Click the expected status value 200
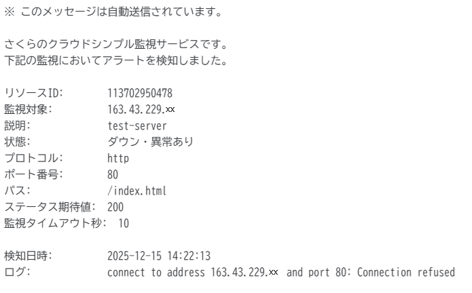The image size is (472, 293). tap(115, 207)
